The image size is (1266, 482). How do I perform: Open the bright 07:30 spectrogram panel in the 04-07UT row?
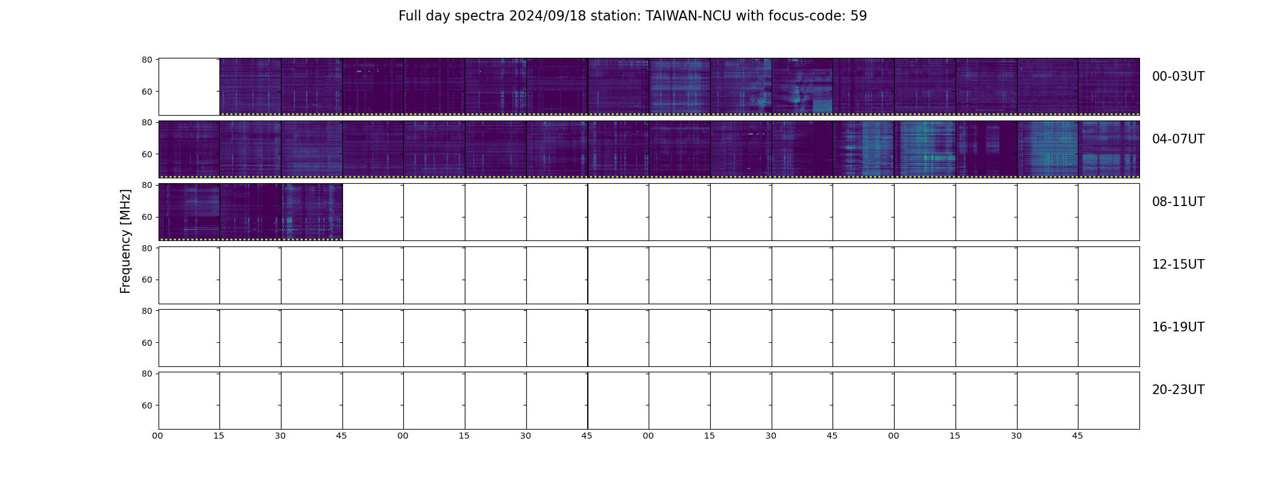click(1047, 149)
